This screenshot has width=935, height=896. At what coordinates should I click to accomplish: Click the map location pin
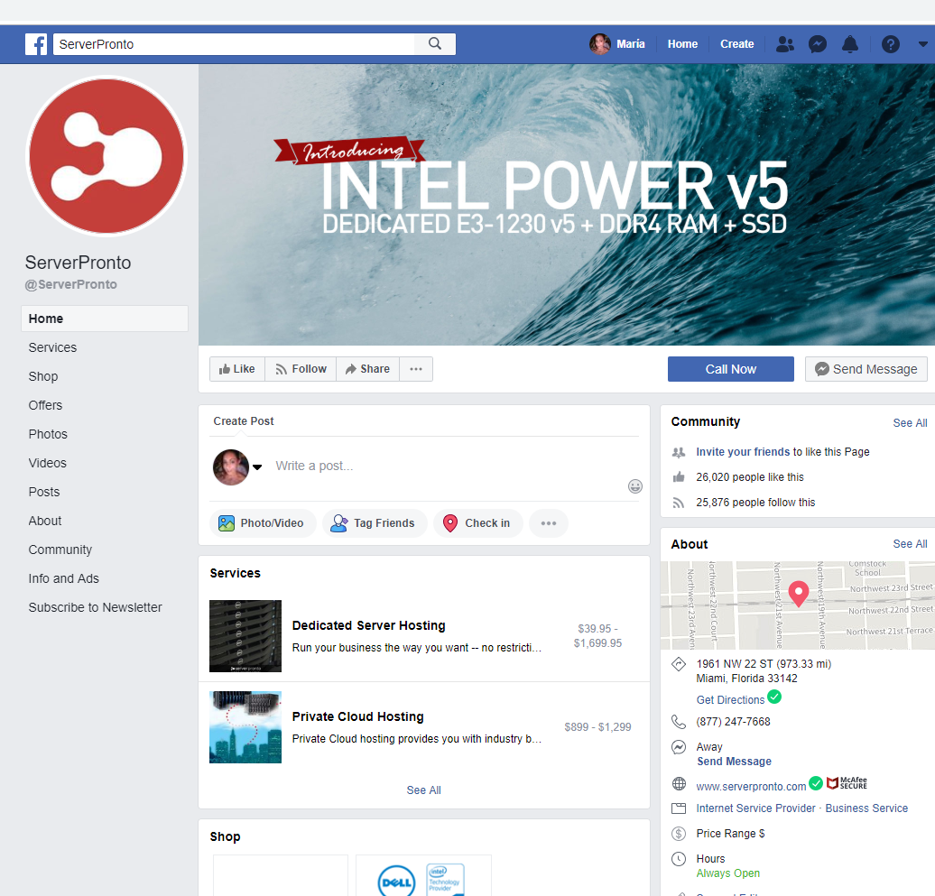pyautogui.click(x=799, y=594)
